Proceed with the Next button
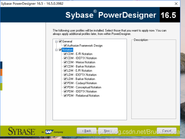The image size is (185, 139). click(x=108, y=131)
